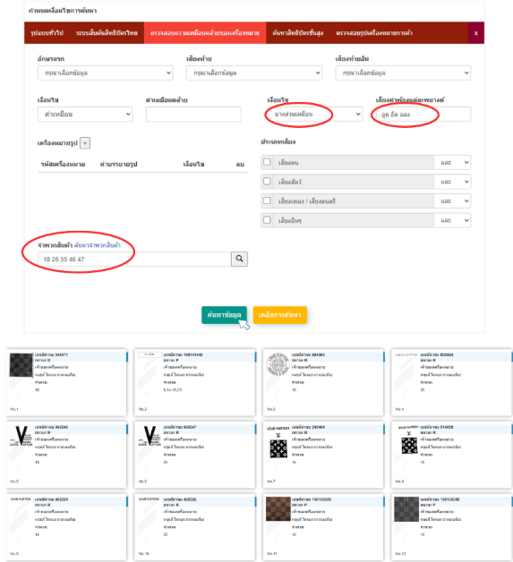Enable the เสียงคน checkbox
The height and width of the screenshot is (562, 513).
[267, 162]
